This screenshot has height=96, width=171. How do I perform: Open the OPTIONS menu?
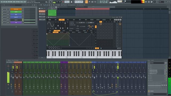pos(18,2)
